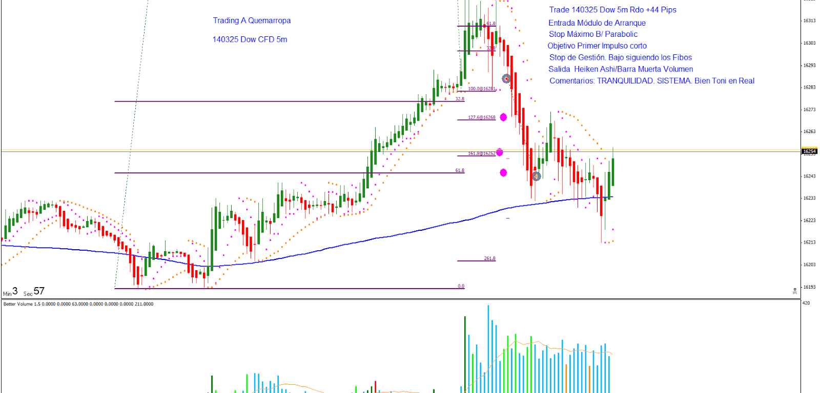Viewport: 820px width, 393px height.
Task: Click the Min Sec candle countdown timer
Action: pyautogui.click(x=24, y=292)
